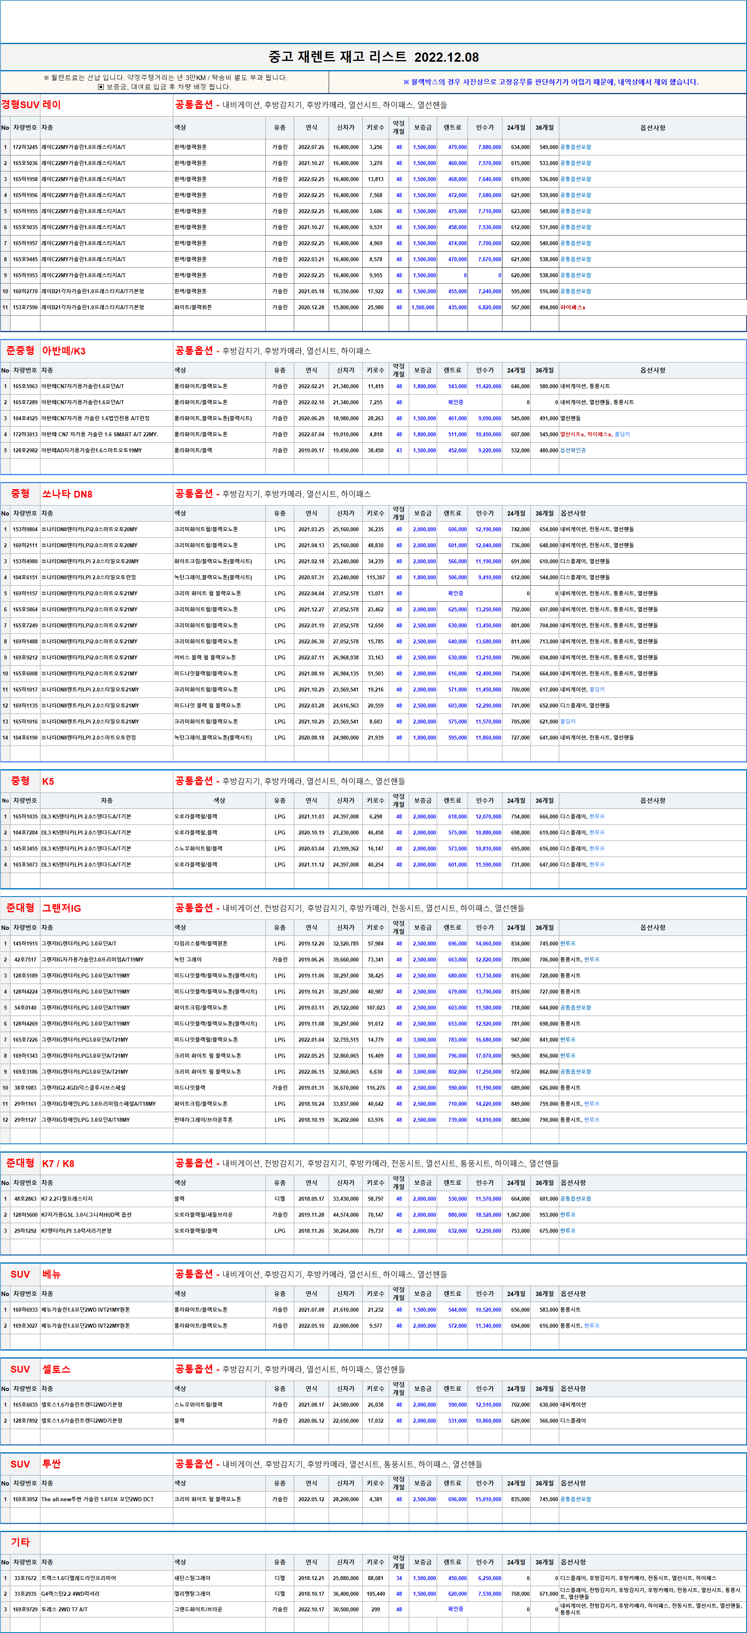Click color '판테라그레이/브라운투톤'
The image size is (747, 1633).
coord(203,1120)
